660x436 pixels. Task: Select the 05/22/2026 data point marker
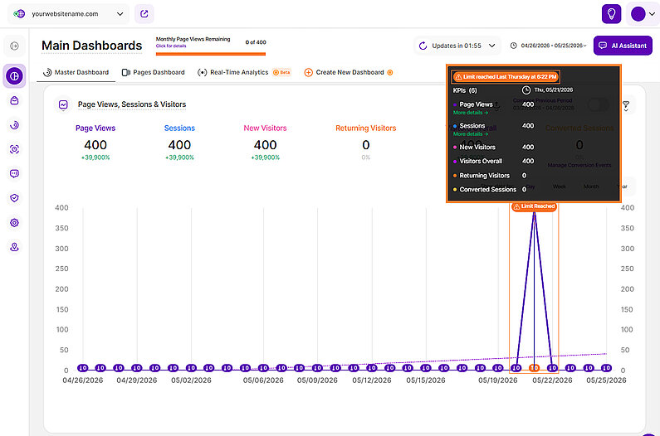tap(552, 368)
